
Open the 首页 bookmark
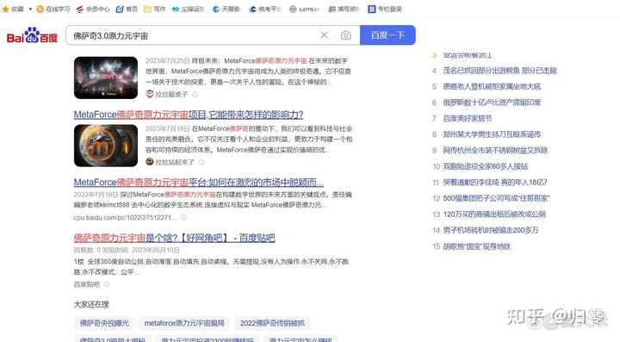[127, 9]
